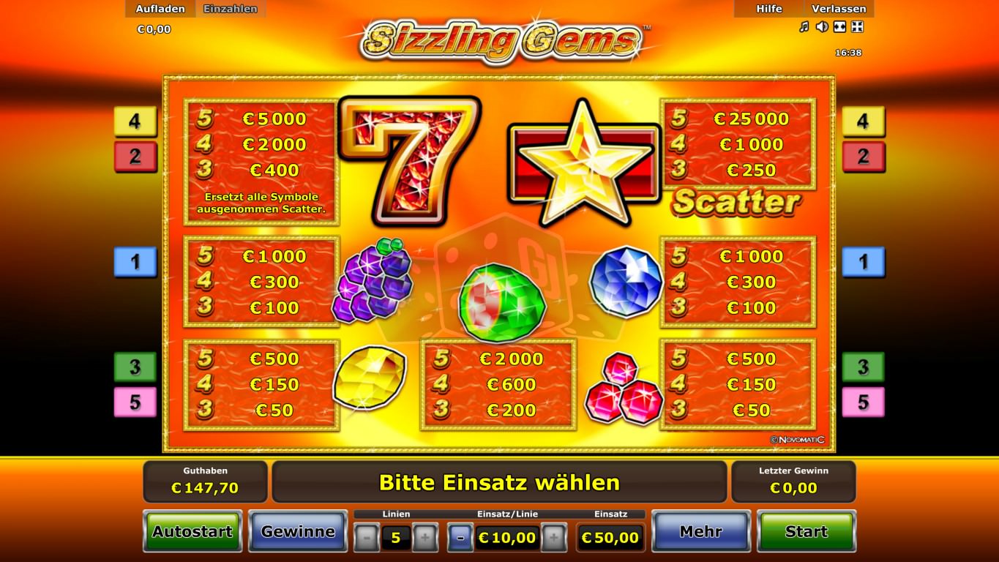Mute sound with the speaker icon
This screenshot has height=562, width=999.
click(x=821, y=27)
